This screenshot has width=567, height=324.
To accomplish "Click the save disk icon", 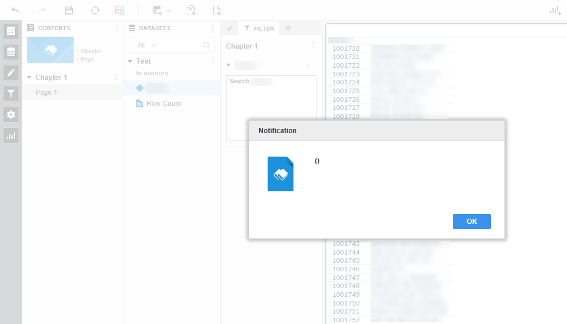I will tap(69, 10).
